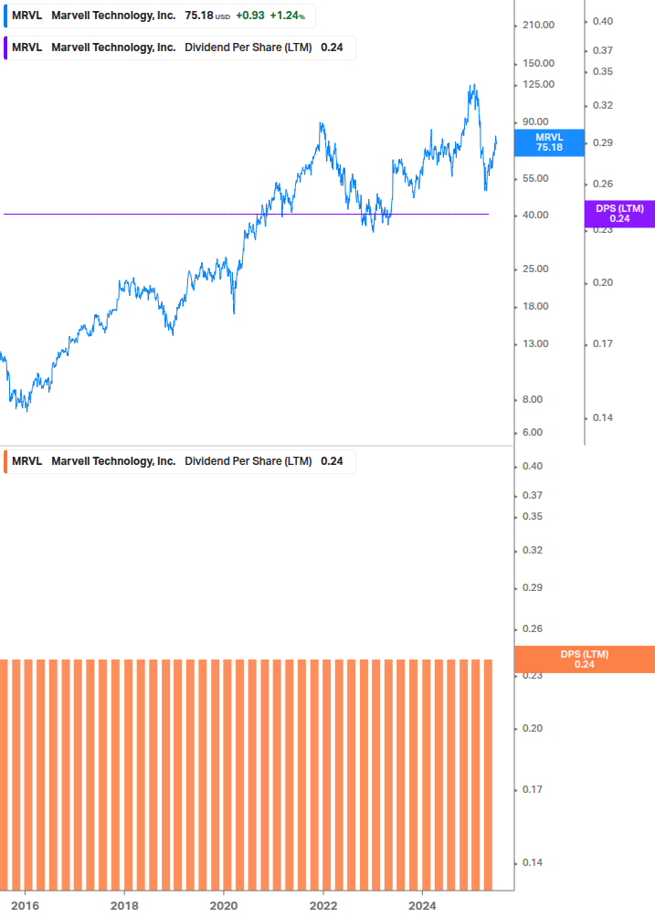Viewport: 655px width, 918px height.
Task: Click the 25.00 price axis label
Action: pyautogui.click(x=535, y=269)
